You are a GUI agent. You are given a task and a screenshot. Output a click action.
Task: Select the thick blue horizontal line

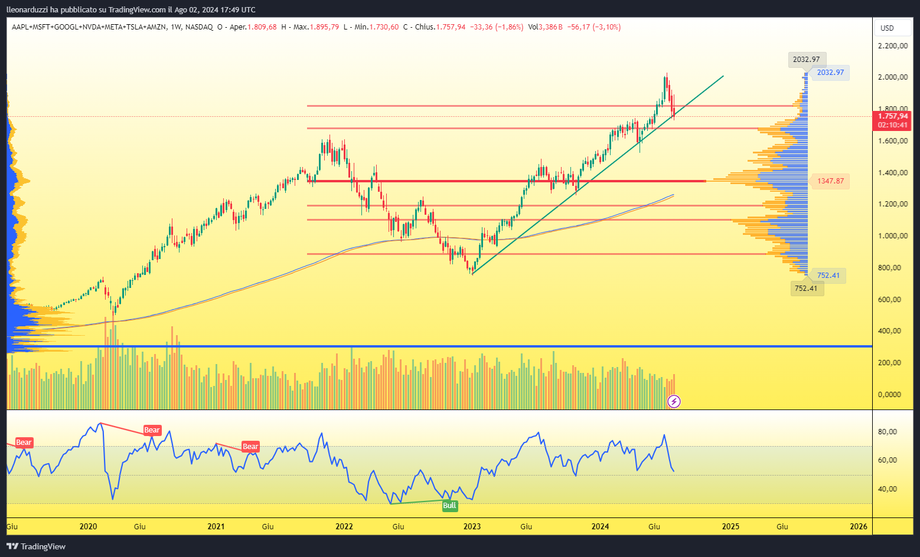tap(439, 346)
